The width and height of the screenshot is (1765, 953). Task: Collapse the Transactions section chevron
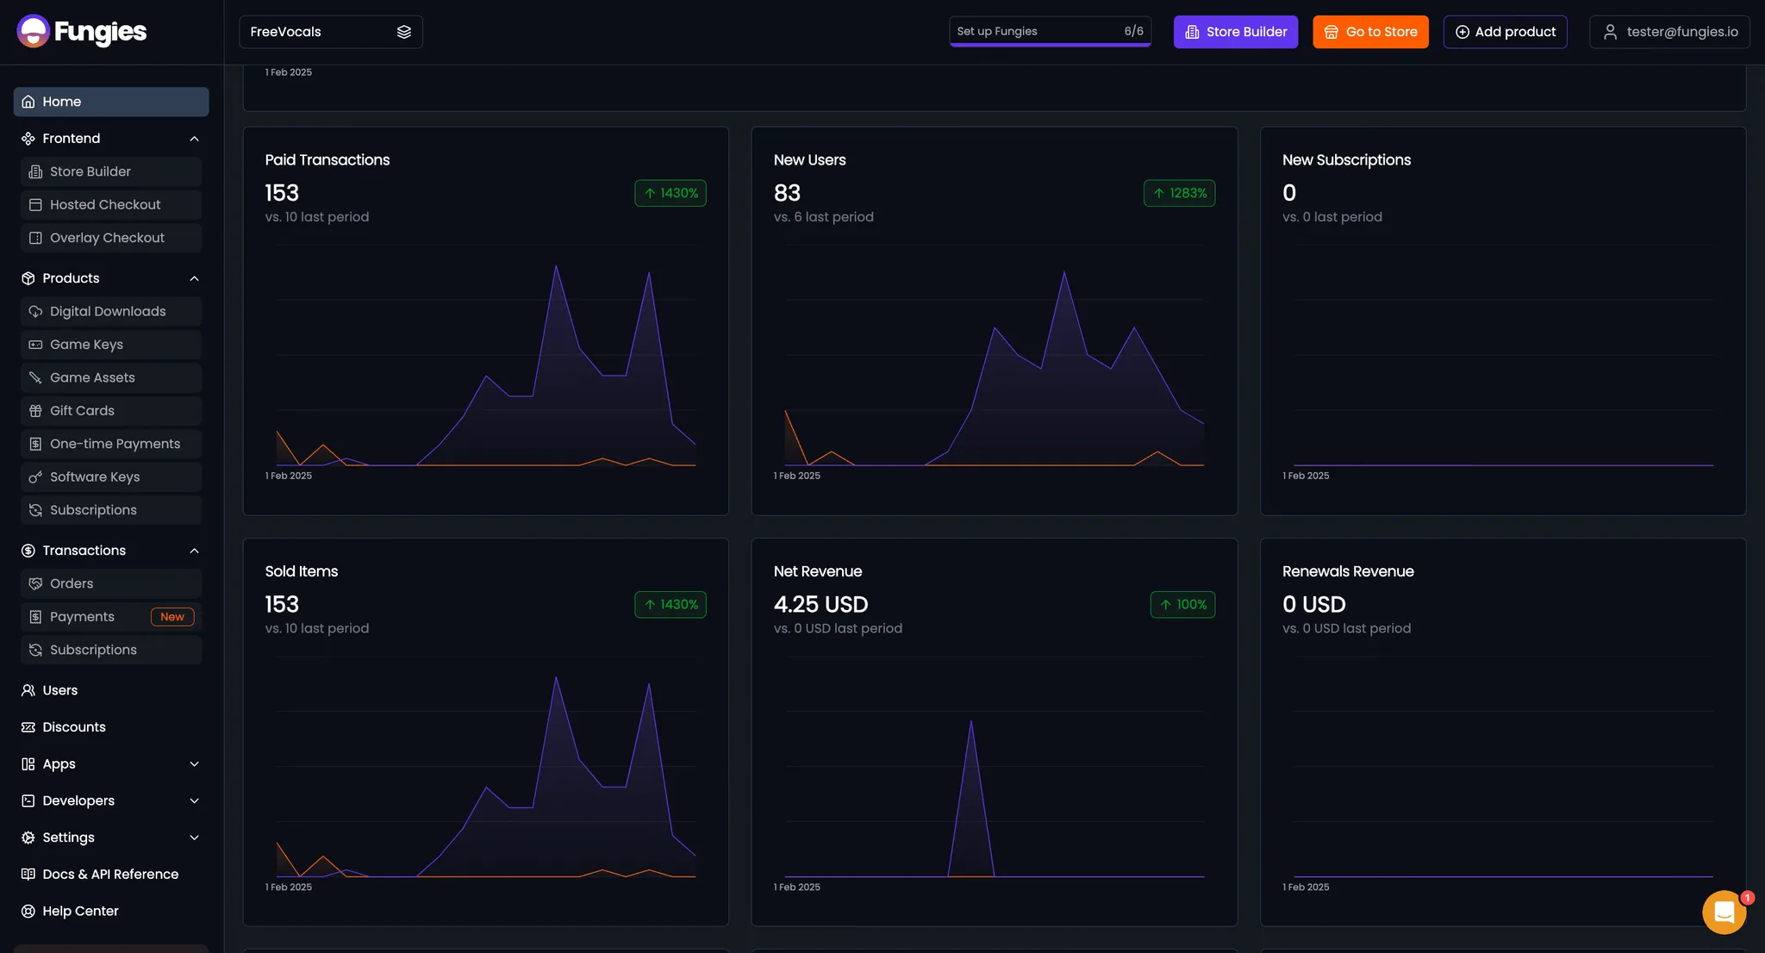(195, 551)
